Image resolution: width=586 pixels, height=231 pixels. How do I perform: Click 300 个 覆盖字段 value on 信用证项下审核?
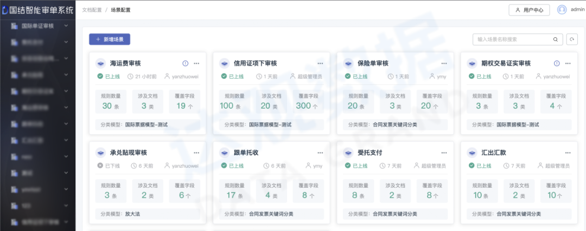click(307, 106)
